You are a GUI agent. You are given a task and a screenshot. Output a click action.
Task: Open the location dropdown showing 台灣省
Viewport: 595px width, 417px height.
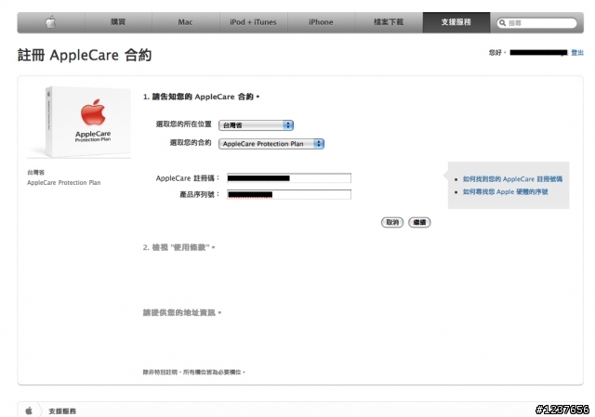pyautogui.click(x=257, y=125)
